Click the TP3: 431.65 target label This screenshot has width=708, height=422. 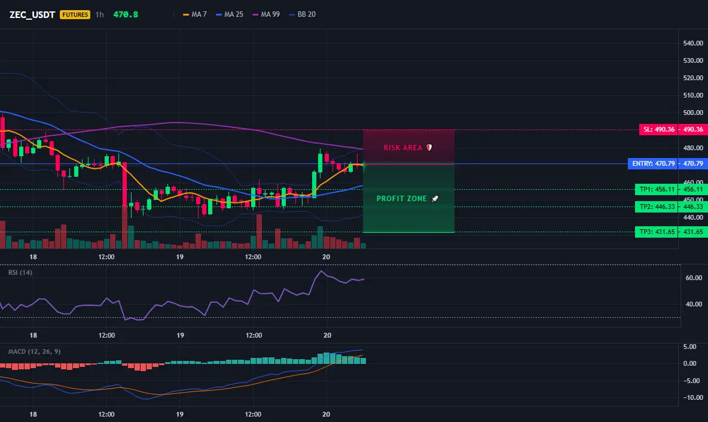coord(657,232)
